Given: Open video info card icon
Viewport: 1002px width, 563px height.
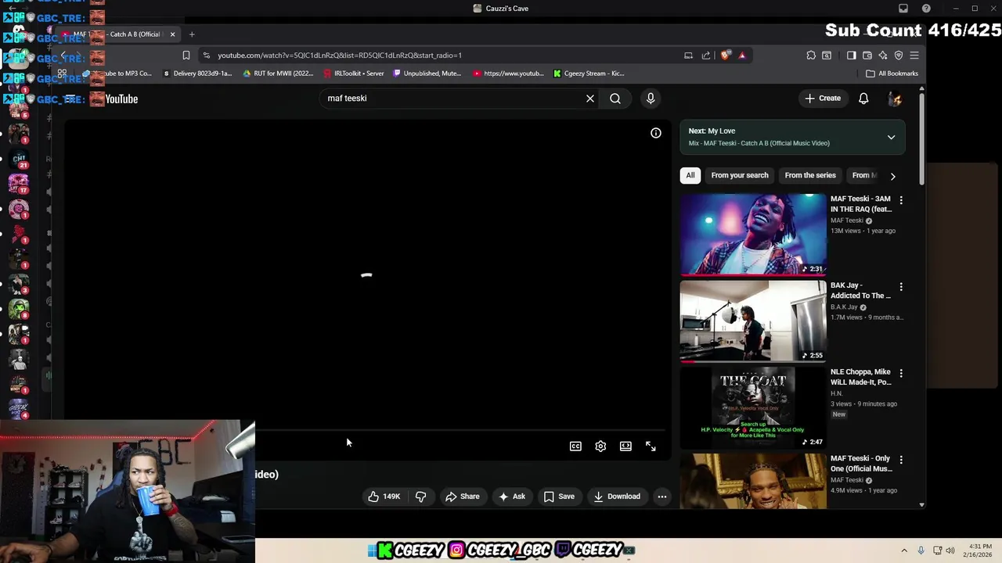Looking at the screenshot, I should click(656, 133).
